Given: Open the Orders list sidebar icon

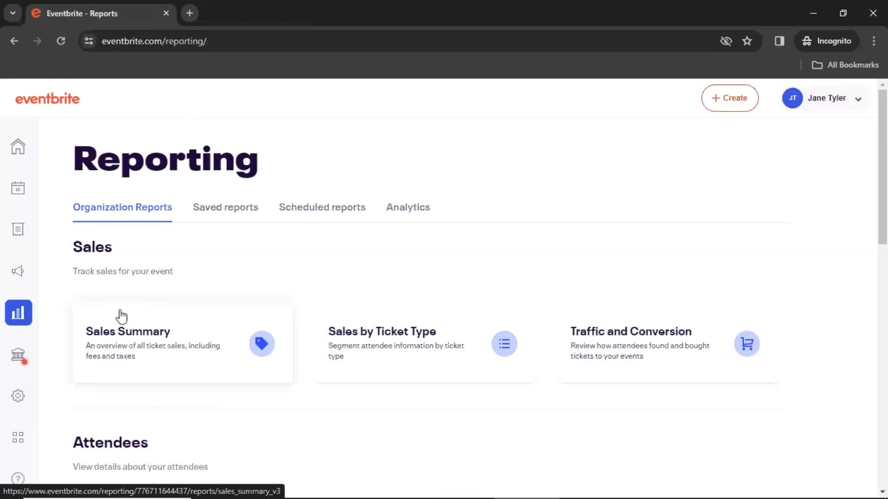Looking at the screenshot, I should (18, 230).
